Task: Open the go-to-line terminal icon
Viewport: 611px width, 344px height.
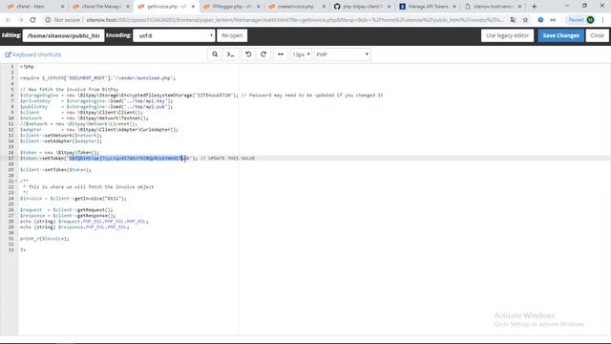Action: [x=231, y=54]
